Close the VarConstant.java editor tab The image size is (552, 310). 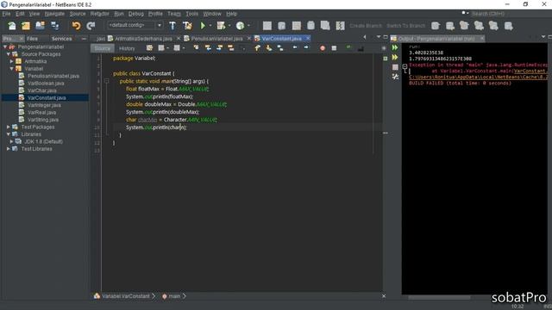[308, 38]
